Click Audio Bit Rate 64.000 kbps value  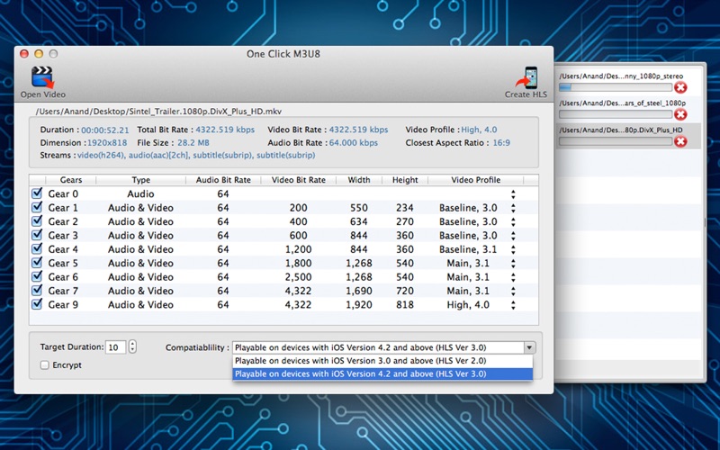click(x=354, y=143)
